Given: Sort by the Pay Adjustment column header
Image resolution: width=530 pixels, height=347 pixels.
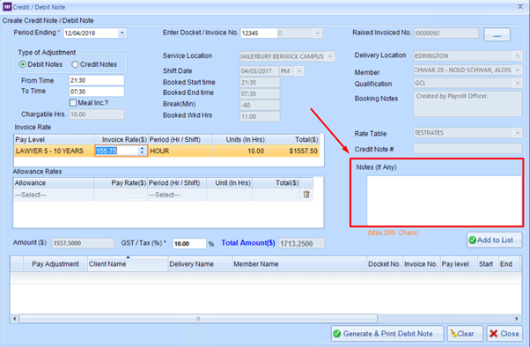Looking at the screenshot, I should (55, 264).
